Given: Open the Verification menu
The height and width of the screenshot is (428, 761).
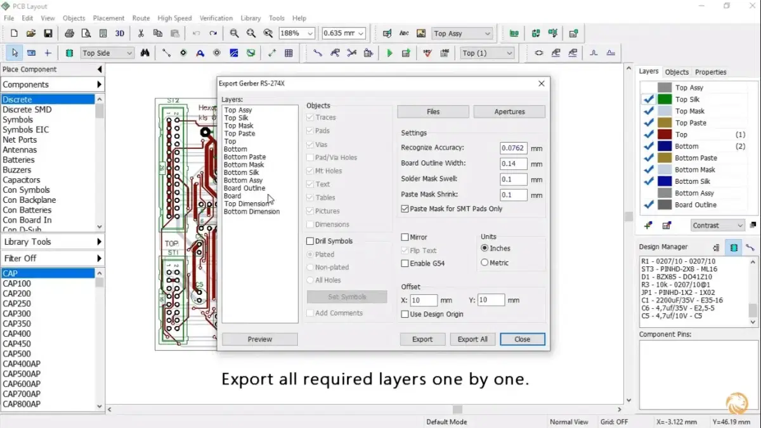Looking at the screenshot, I should (216, 18).
